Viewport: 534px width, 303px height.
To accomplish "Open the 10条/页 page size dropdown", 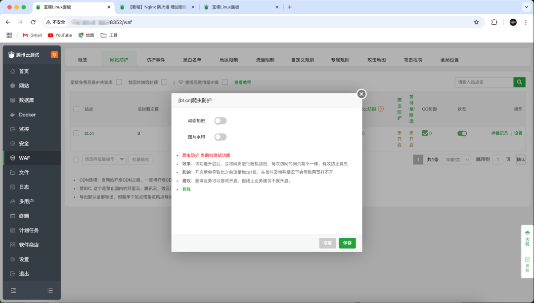I will pyautogui.click(x=456, y=159).
